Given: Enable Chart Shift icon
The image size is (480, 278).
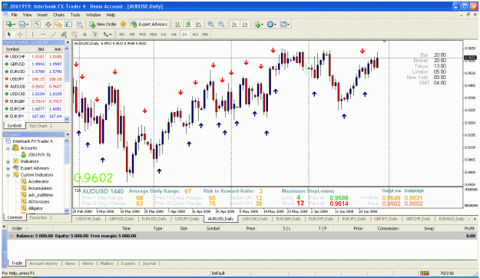Looking at the screenshot, I should 245,24.
